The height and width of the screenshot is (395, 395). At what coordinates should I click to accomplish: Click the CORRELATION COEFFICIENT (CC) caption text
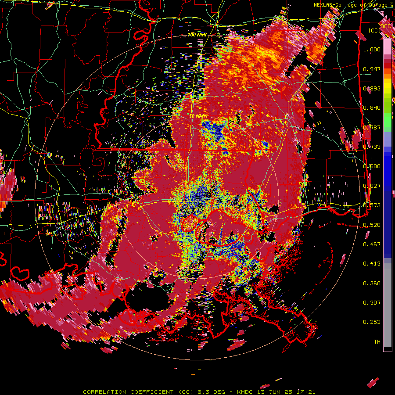click(138, 392)
